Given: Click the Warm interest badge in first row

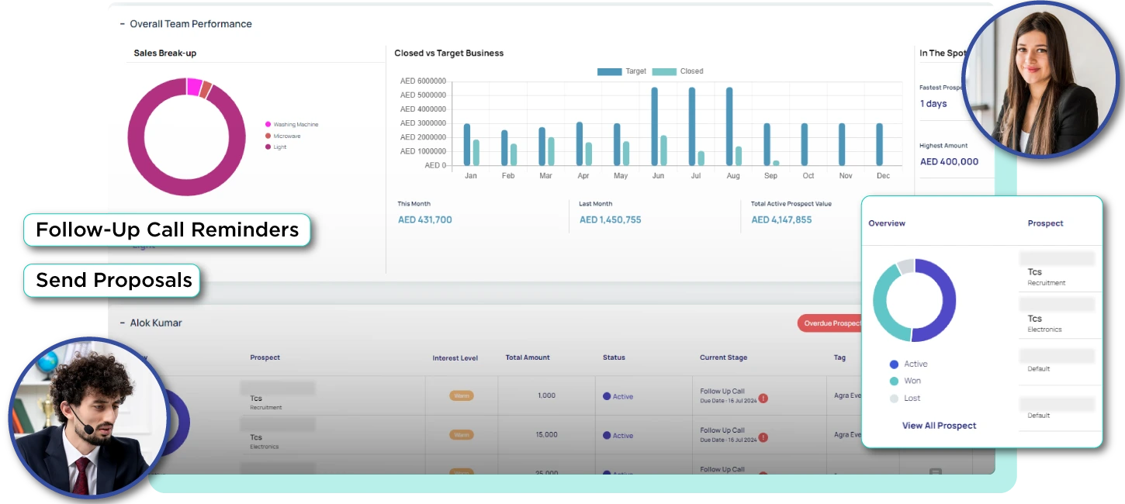Looking at the screenshot, I should 462,395.
